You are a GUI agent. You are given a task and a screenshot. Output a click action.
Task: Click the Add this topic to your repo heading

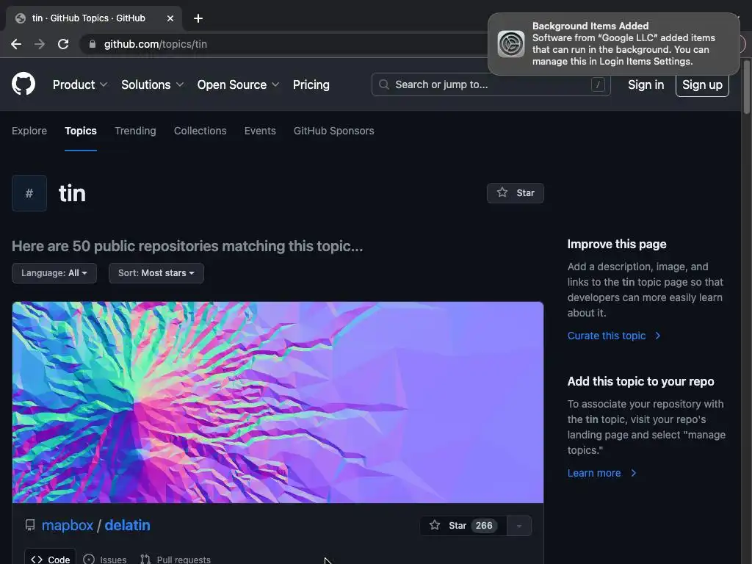click(x=640, y=381)
